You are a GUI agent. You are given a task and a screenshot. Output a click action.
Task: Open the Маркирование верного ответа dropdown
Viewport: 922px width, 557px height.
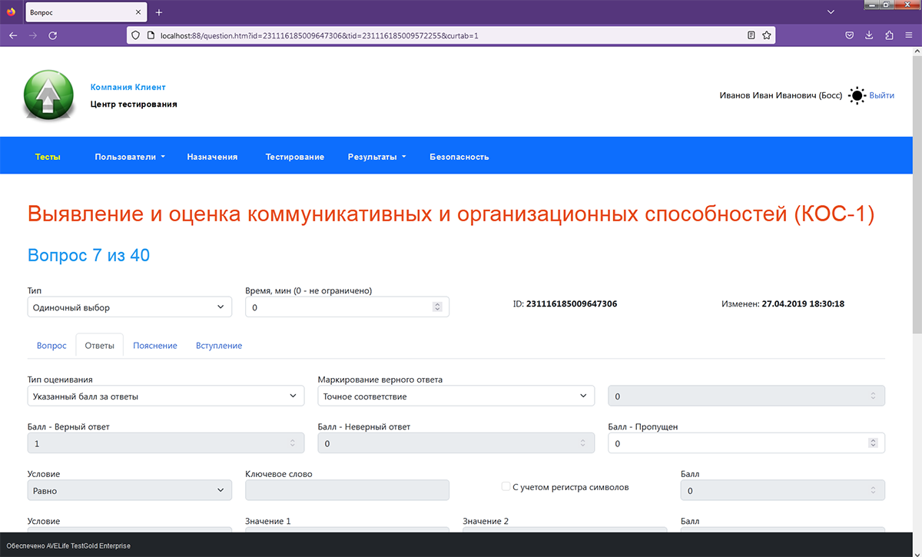point(456,395)
